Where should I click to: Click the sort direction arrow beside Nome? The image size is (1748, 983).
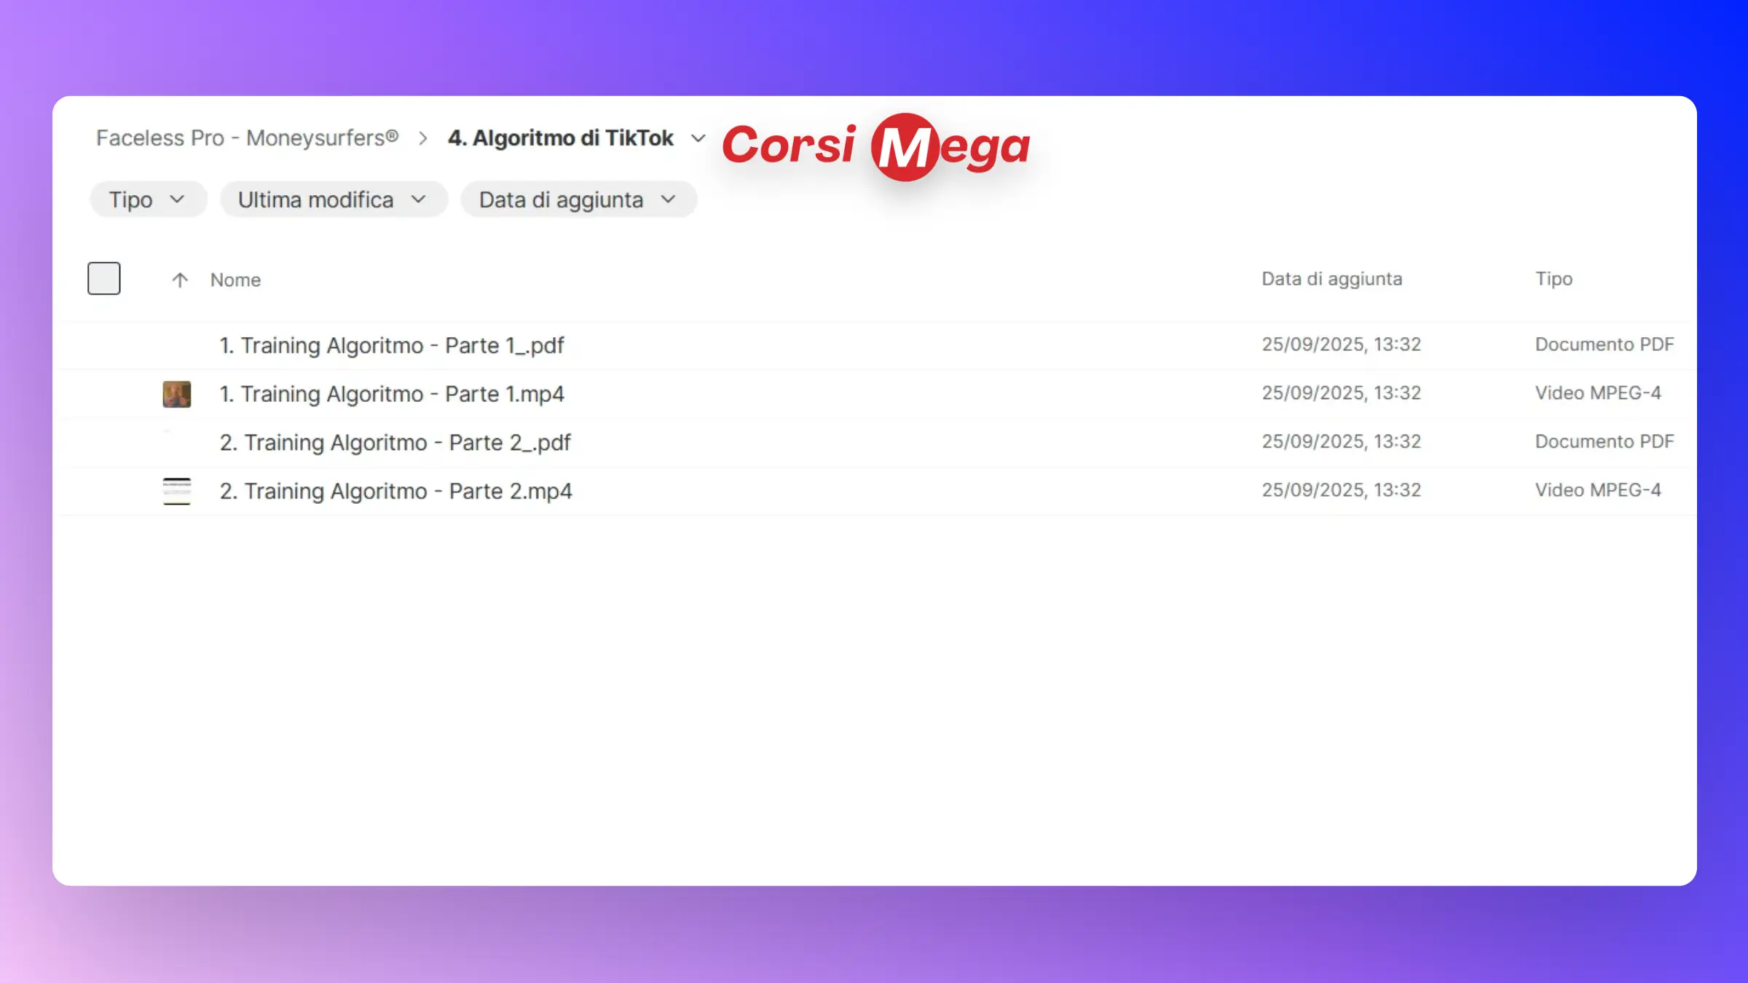(x=180, y=280)
